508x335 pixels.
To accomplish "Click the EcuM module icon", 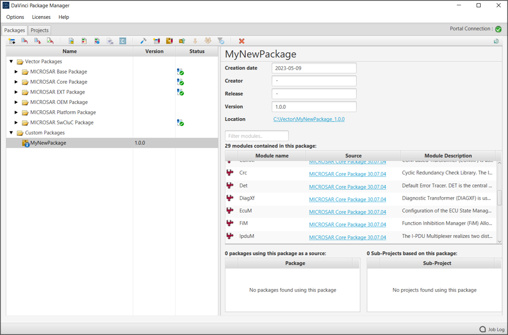I will coord(230,211).
